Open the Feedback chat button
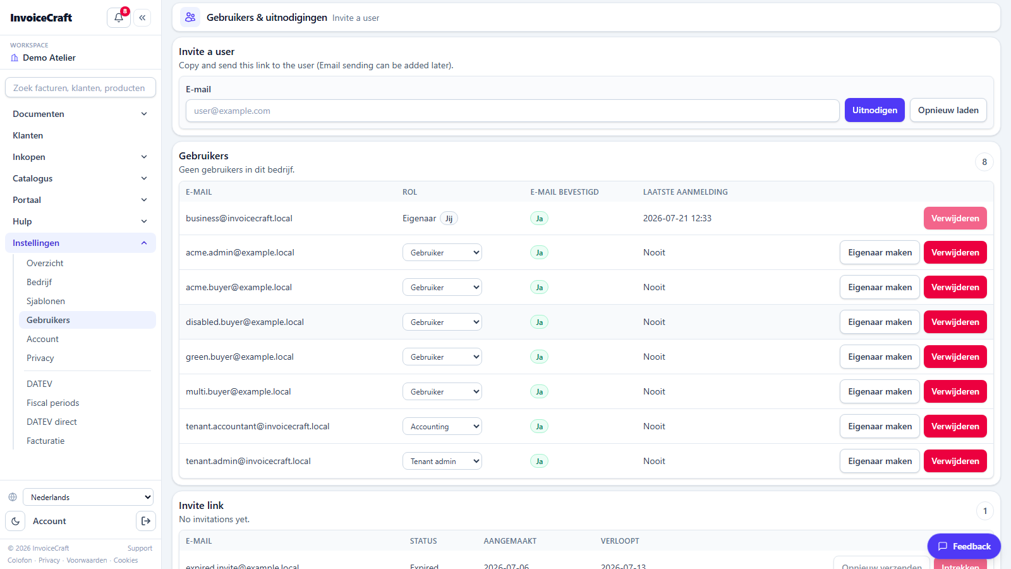Screen dimensions: 1011x569 tap(964, 546)
